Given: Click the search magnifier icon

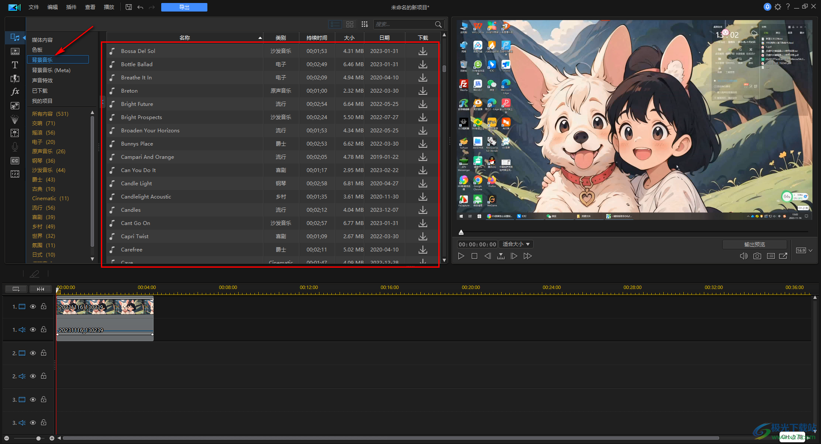Looking at the screenshot, I should (438, 24).
